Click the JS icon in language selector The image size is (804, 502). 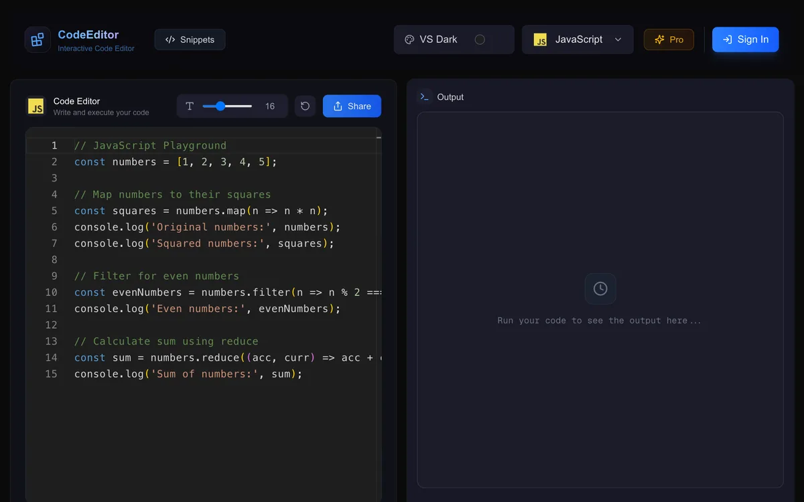540,39
